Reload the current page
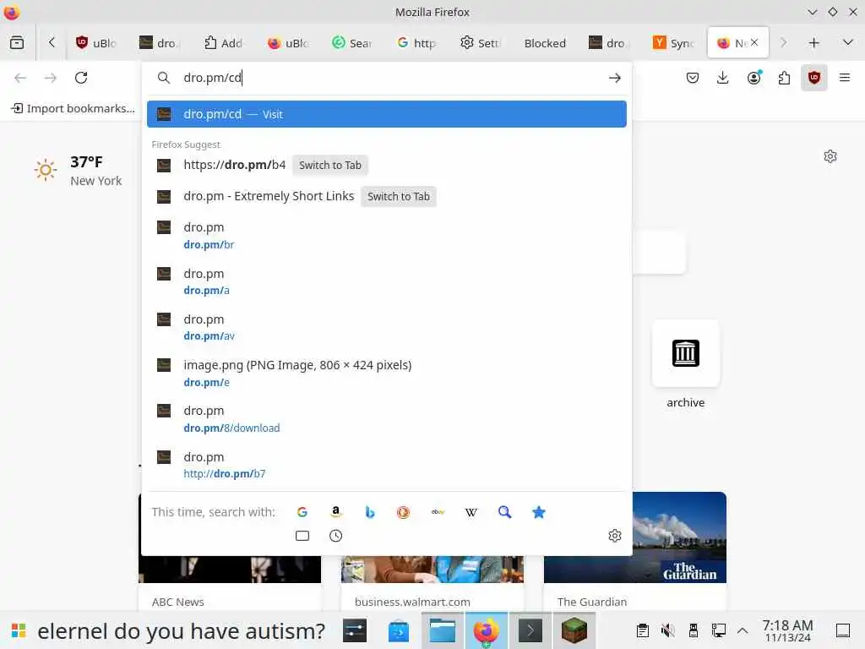Viewport: 865px width, 649px height. [x=81, y=78]
